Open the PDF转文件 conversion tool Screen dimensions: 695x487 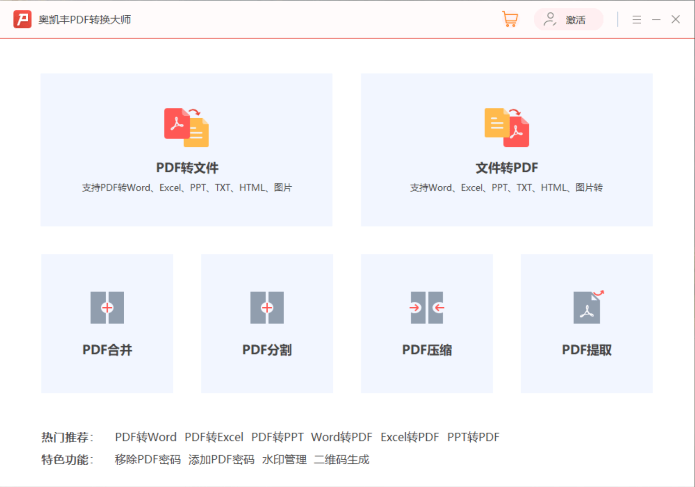186,149
